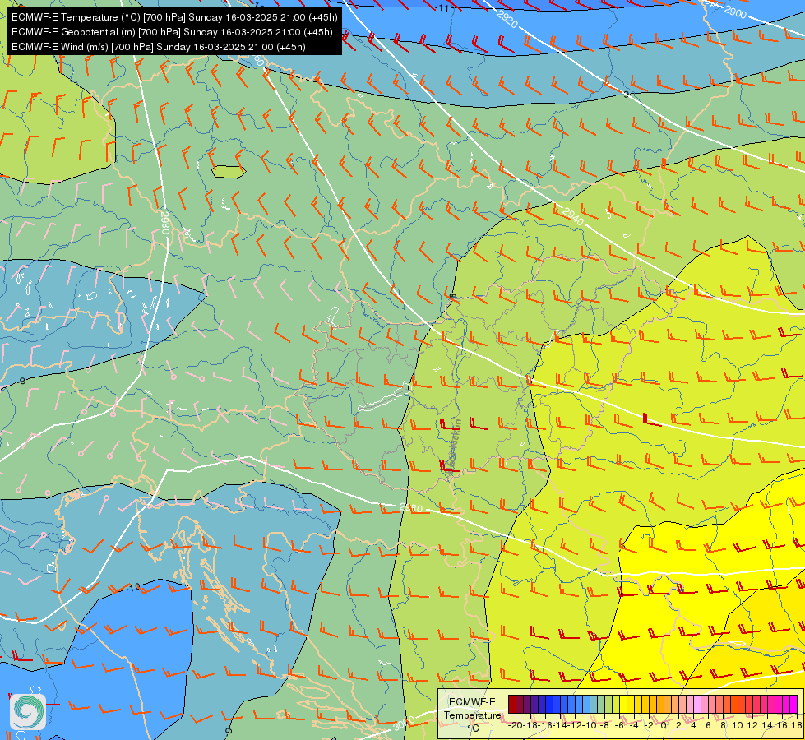
Task: Click the 2940 geopotential contour label
Action: (x=573, y=216)
